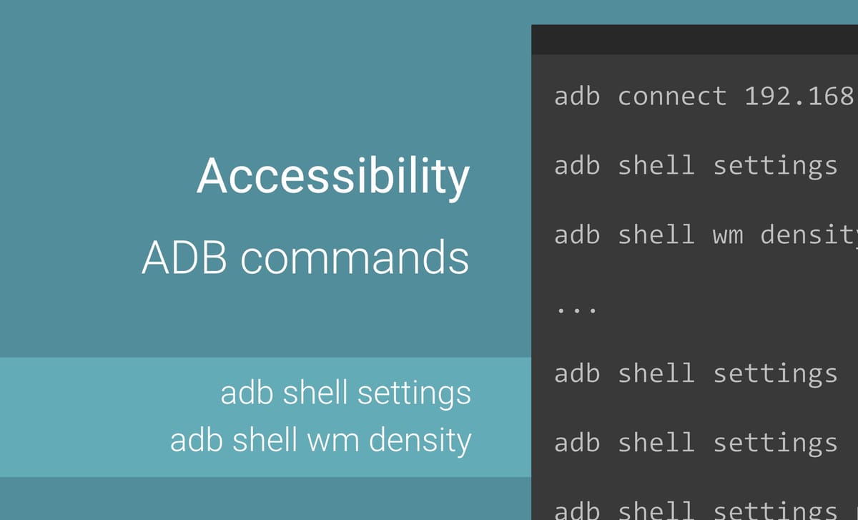This screenshot has height=520, width=858.
Task: Click the terminal line adb shell wm density
Action: (706, 235)
